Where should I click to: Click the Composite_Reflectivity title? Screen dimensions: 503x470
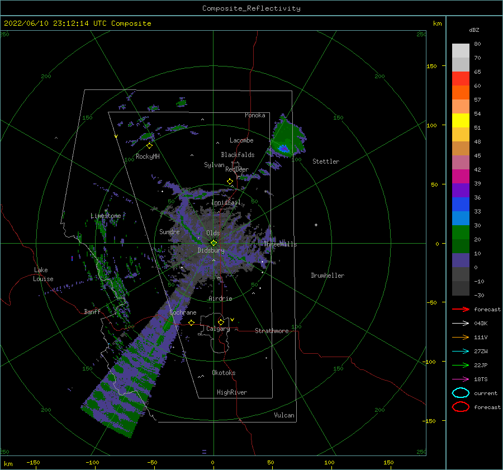pos(251,8)
